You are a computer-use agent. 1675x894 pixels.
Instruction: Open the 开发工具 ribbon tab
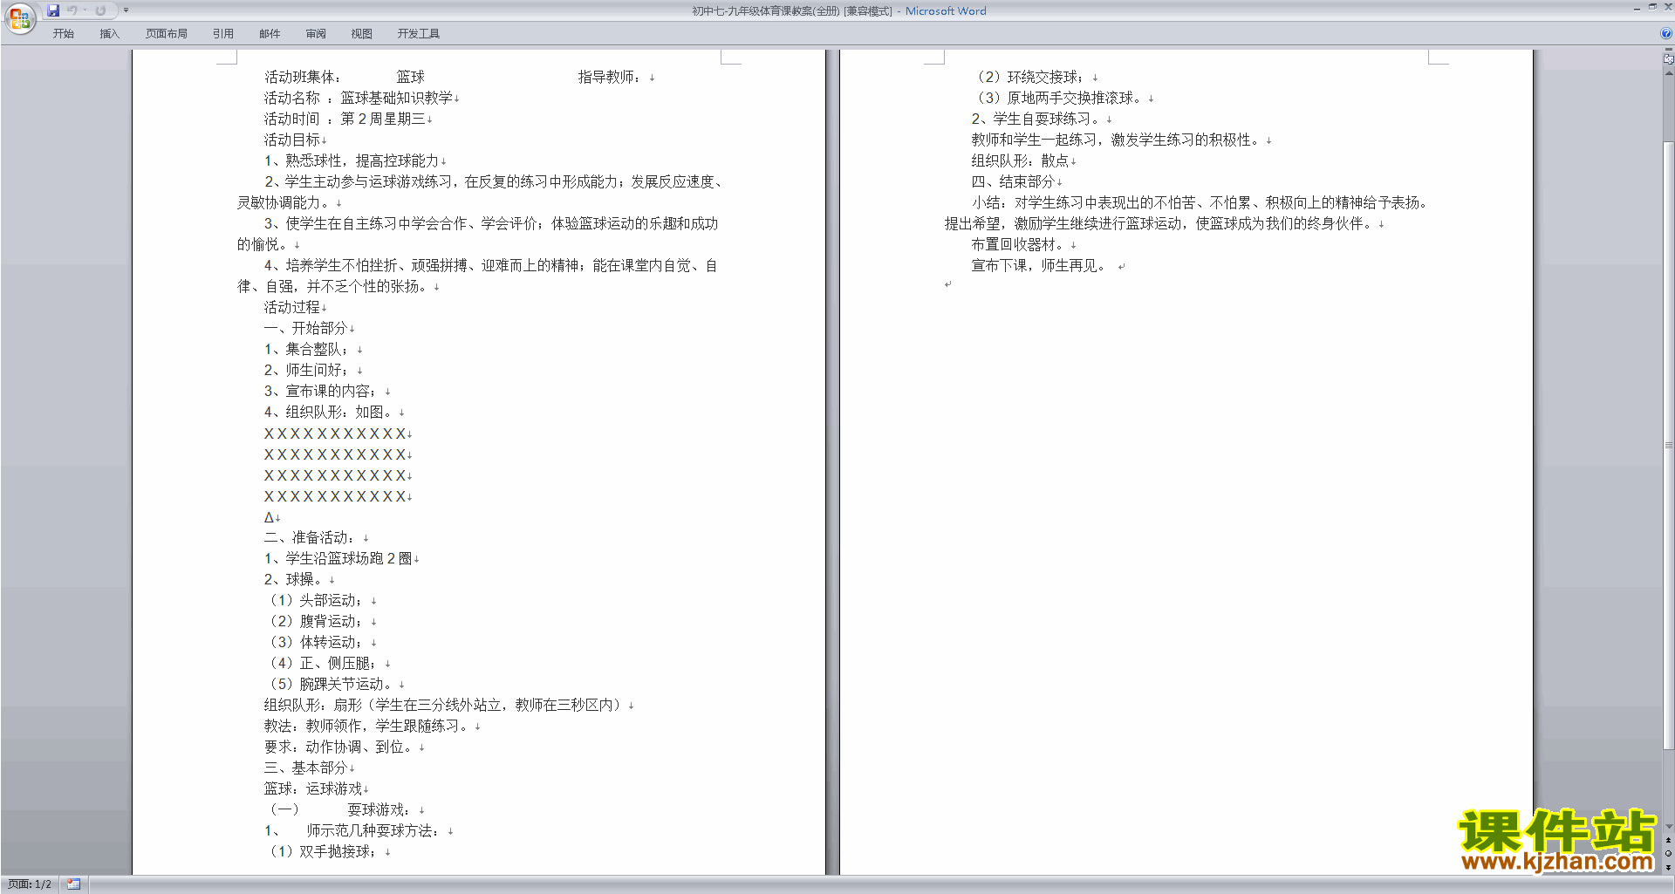(418, 34)
